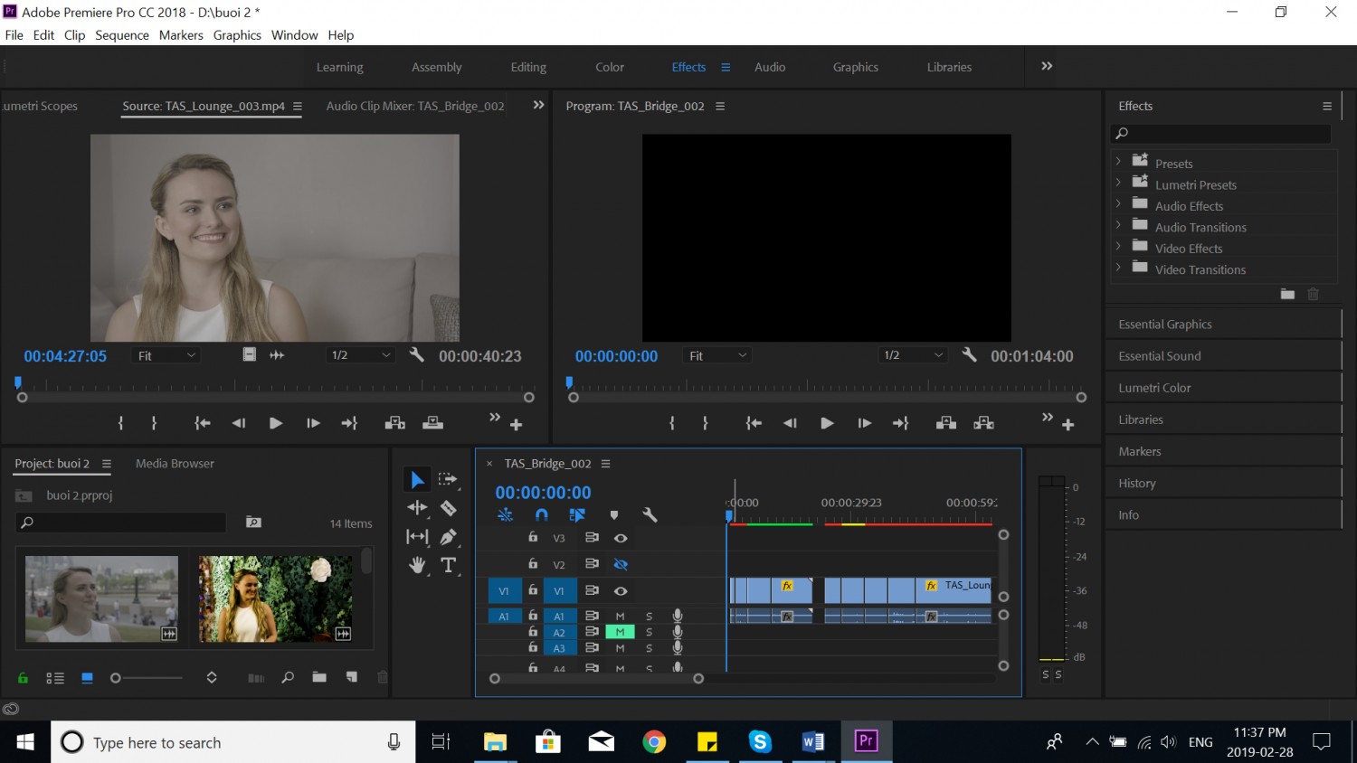This screenshot has width=1357, height=763.
Task: Open Source monitor Fit zoom dropdown
Action: point(166,355)
